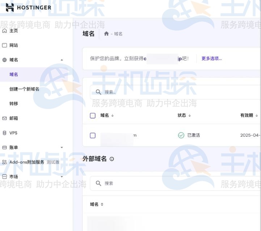261x231 pixels.
Task: Click the 市场 marketplace store icon
Action: pyautogui.click(x=4, y=176)
